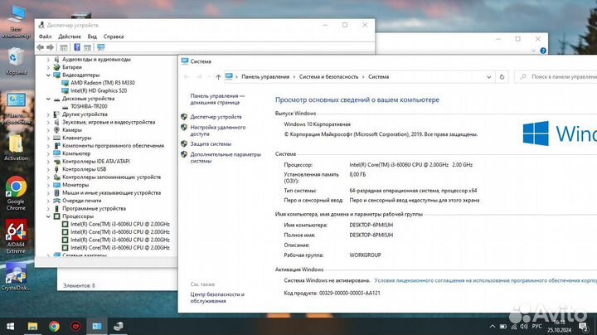The image size is (597, 335).
Task: Switch to Device Manager taskbar icon
Action: click(119, 326)
